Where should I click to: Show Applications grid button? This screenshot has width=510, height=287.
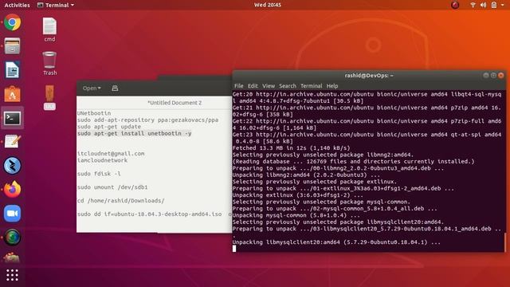[x=13, y=275]
